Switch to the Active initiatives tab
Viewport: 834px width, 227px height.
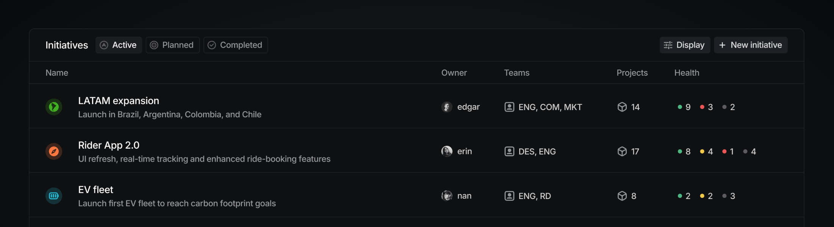coord(119,45)
